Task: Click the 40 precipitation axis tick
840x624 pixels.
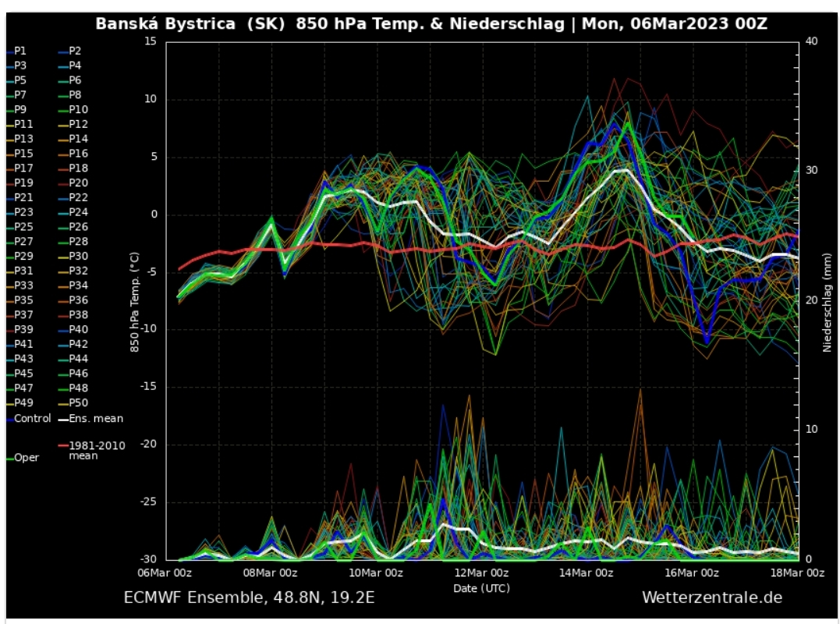Action: point(812,41)
